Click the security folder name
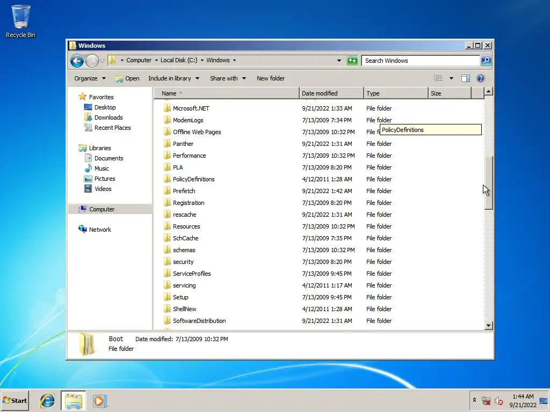550x412 pixels. coord(183,262)
